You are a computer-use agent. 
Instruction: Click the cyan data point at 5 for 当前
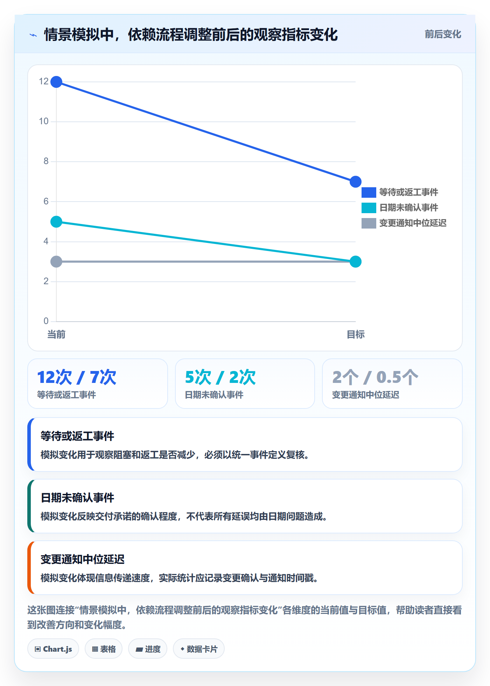(x=56, y=222)
